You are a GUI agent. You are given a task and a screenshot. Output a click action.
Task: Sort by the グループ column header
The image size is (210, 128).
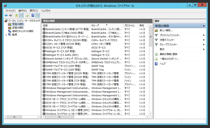tap(107, 25)
